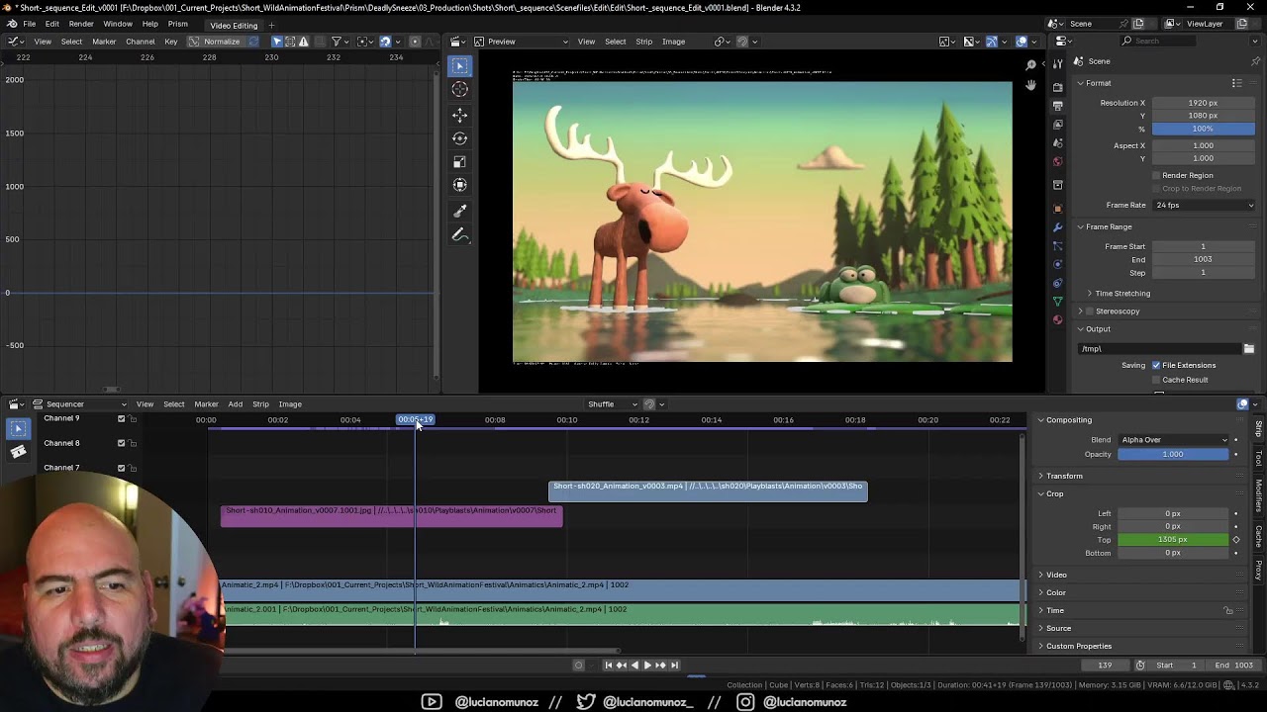Open the sequencer Strip menu
The image size is (1267, 712).
[x=260, y=404]
